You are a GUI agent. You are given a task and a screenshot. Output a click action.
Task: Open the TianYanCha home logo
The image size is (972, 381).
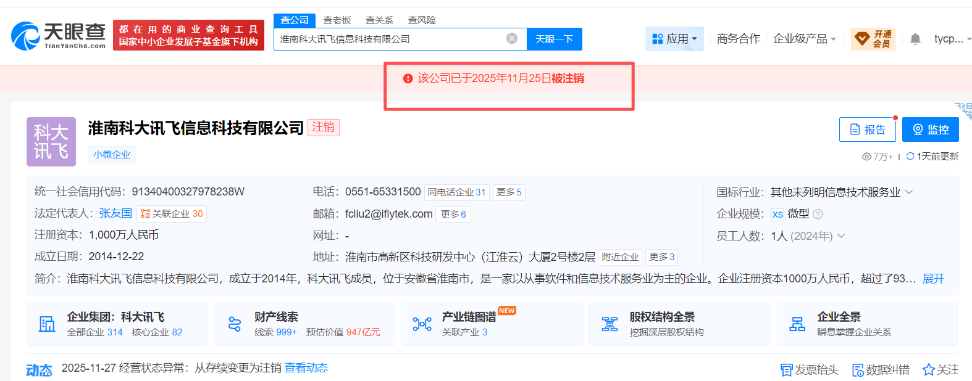pyautogui.click(x=59, y=36)
